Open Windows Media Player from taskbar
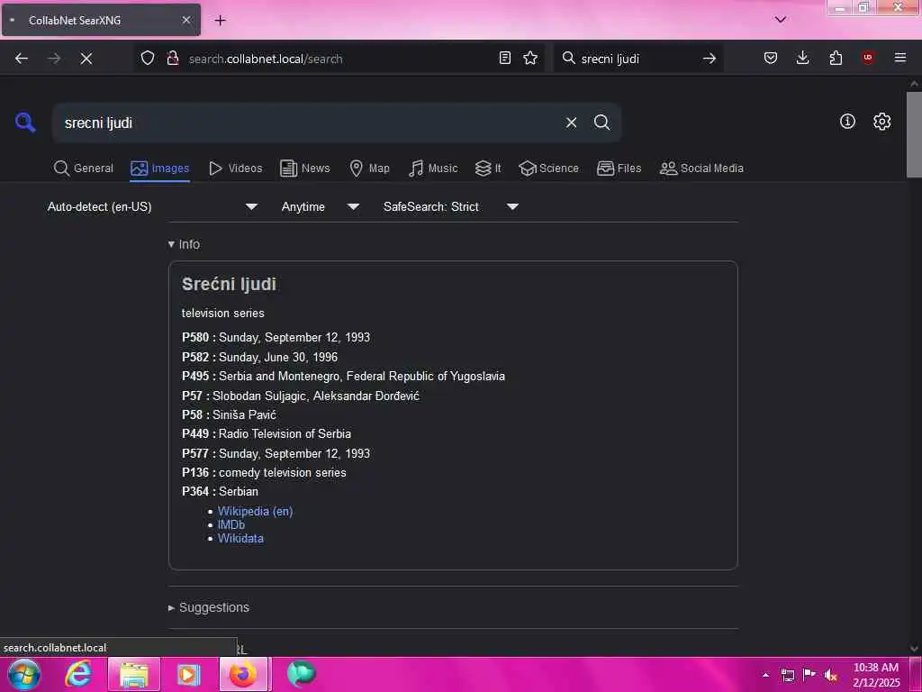The width and height of the screenshot is (922, 692). coord(188,674)
